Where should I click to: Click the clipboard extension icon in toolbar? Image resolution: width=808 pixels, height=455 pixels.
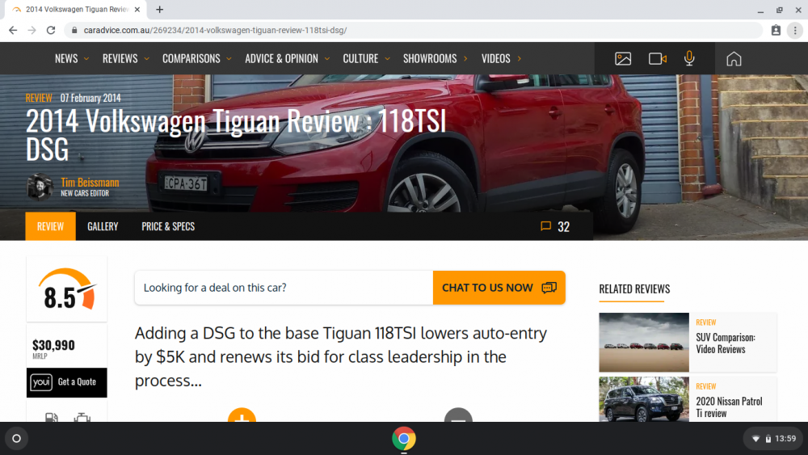[776, 31]
